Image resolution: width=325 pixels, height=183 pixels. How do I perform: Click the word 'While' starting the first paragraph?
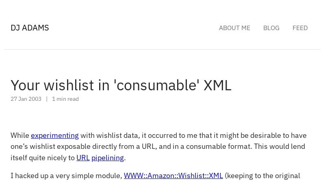coord(20,135)
